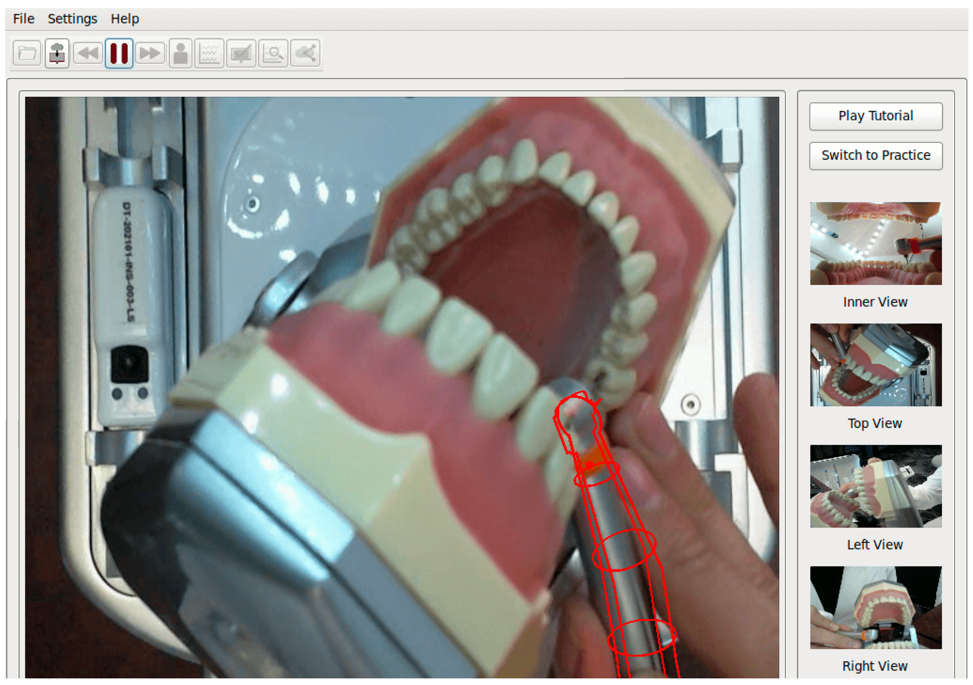Select the Right View thumbnail

[x=876, y=608]
